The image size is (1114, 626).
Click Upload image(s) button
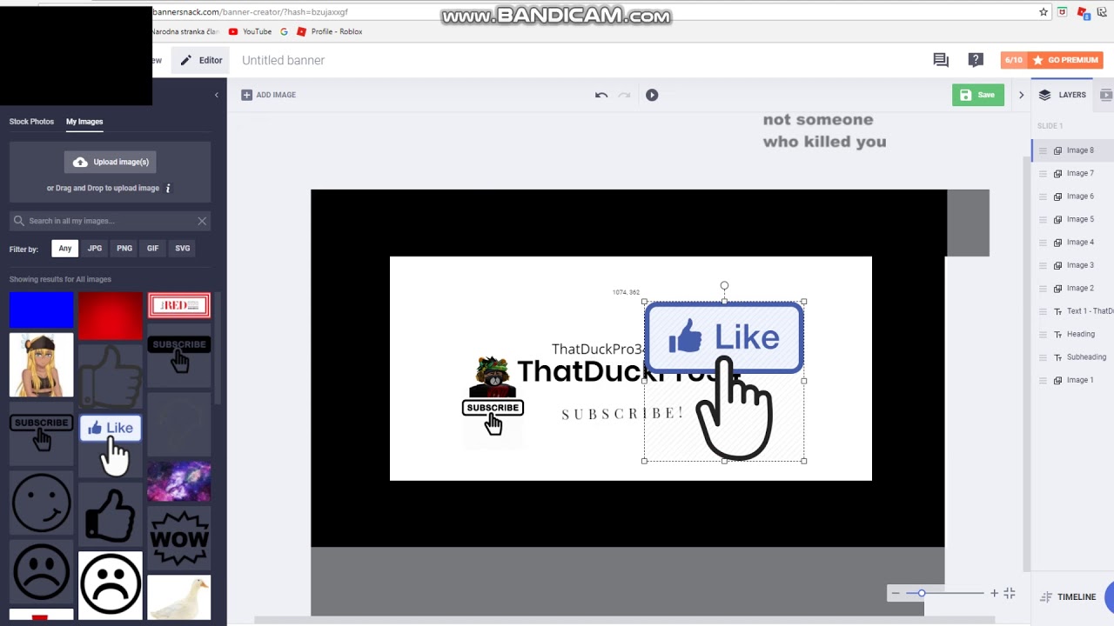pyautogui.click(x=111, y=162)
